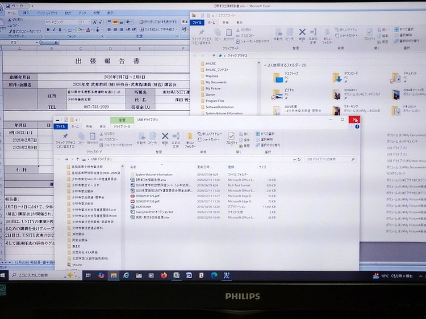Select Program Files in back explorer tree
The image size is (426, 319).
pyautogui.click(x=215, y=101)
